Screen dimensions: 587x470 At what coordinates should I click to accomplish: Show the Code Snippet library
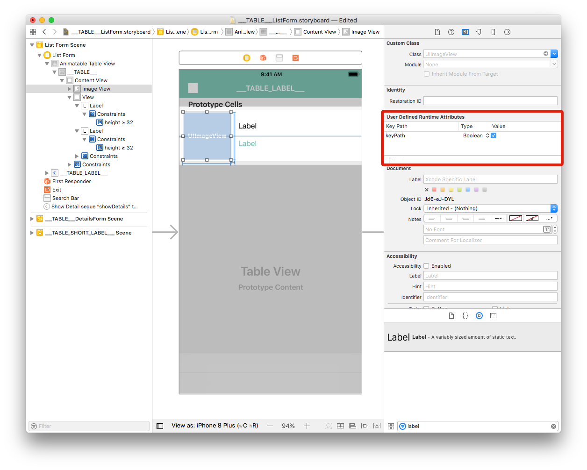coord(465,316)
